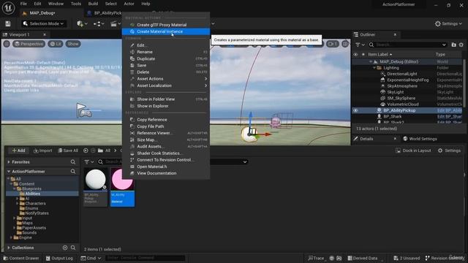468x263 pixels.
Task: Save current level with the floppy disk icon
Action: pos(8,24)
